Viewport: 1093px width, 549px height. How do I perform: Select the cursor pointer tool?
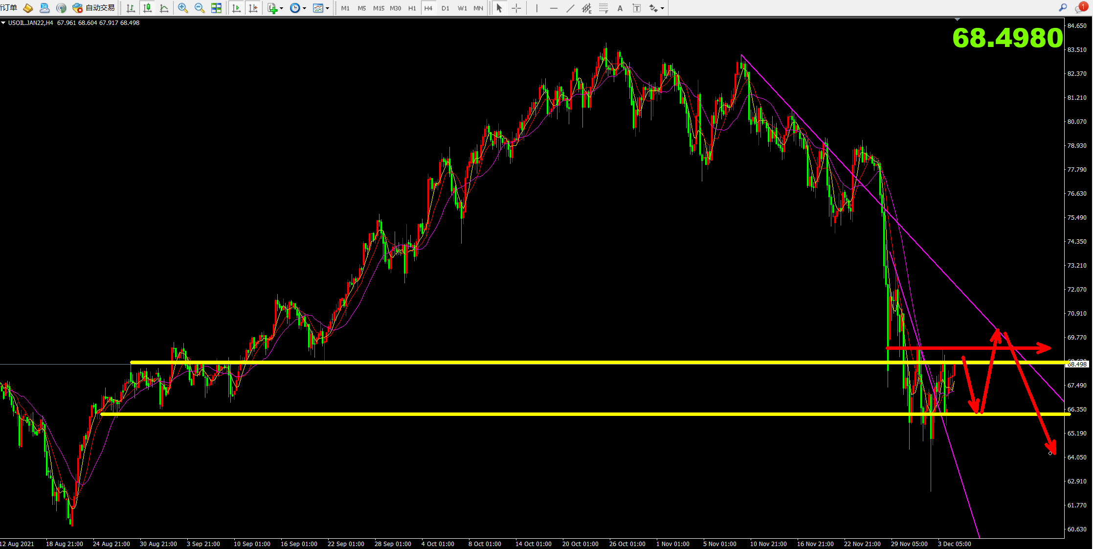tap(499, 8)
